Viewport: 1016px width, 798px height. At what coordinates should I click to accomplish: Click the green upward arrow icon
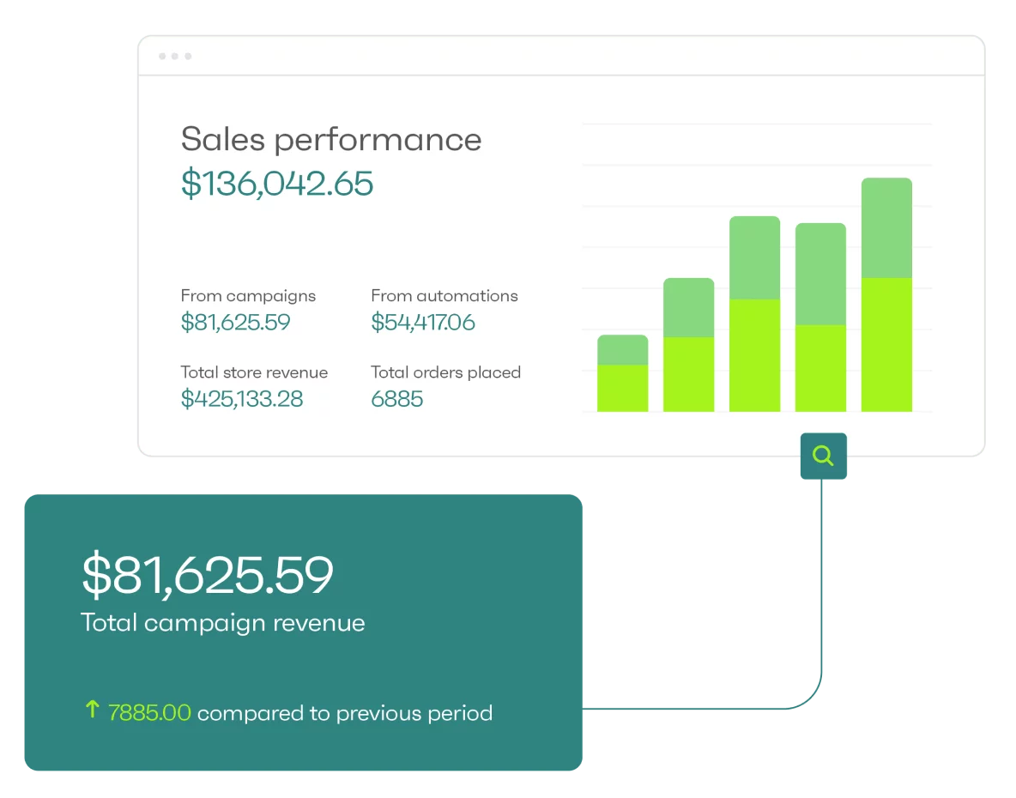[93, 710]
